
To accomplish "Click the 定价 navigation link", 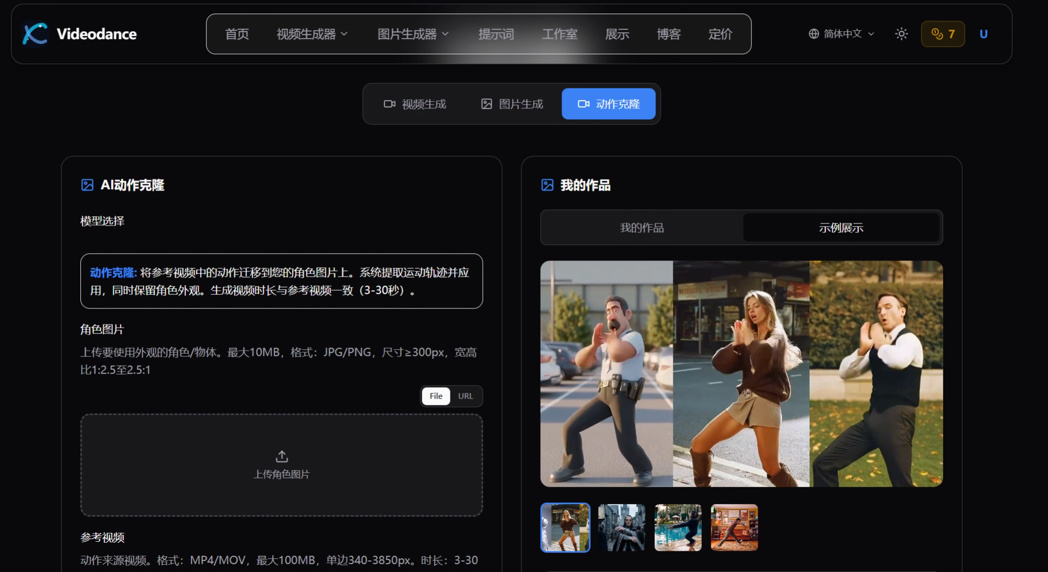I will point(720,34).
